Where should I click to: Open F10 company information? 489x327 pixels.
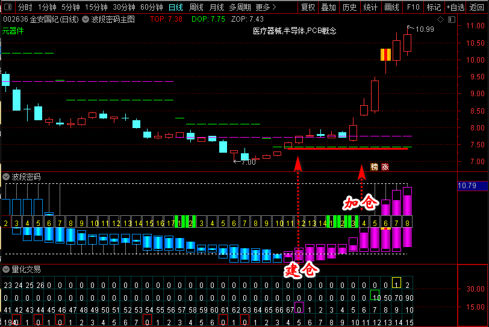click(x=413, y=7)
